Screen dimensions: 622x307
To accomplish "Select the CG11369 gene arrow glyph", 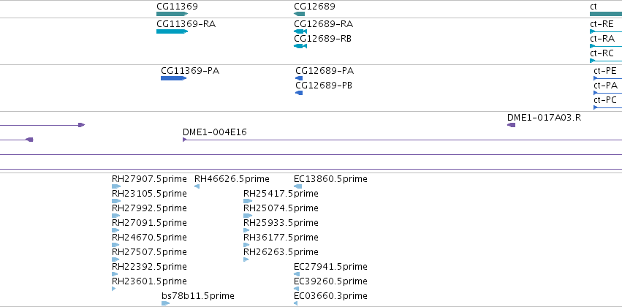I will coord(172,14).
